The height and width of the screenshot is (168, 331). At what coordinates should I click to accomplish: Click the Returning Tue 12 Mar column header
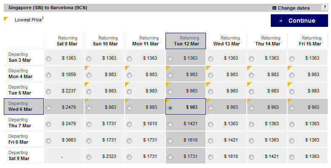(x=186, y=41)
